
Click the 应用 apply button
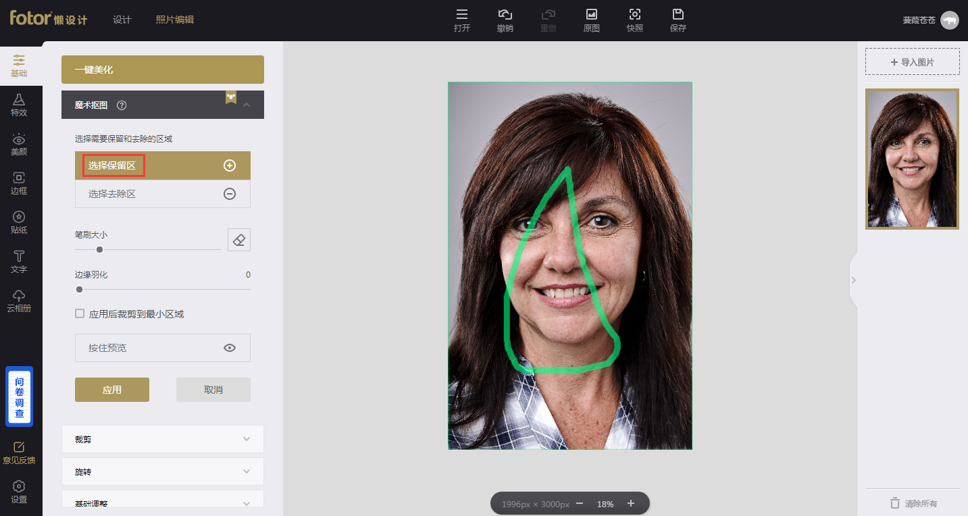[x=112, y=390]
